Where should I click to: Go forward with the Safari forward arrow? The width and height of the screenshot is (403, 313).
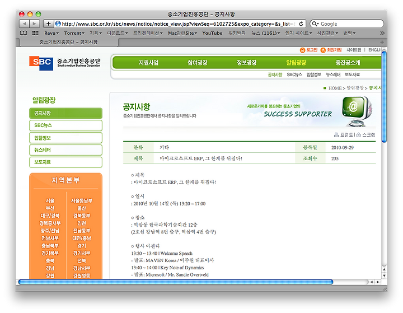(x=35, y=24)
